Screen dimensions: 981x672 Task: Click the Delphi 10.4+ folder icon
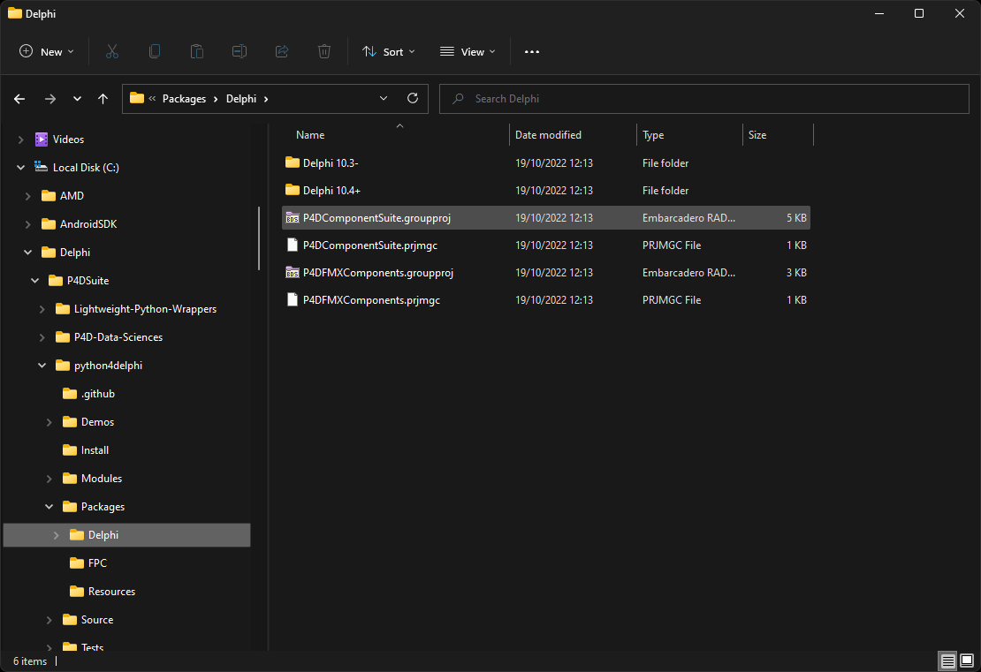(x=293, y=190)
